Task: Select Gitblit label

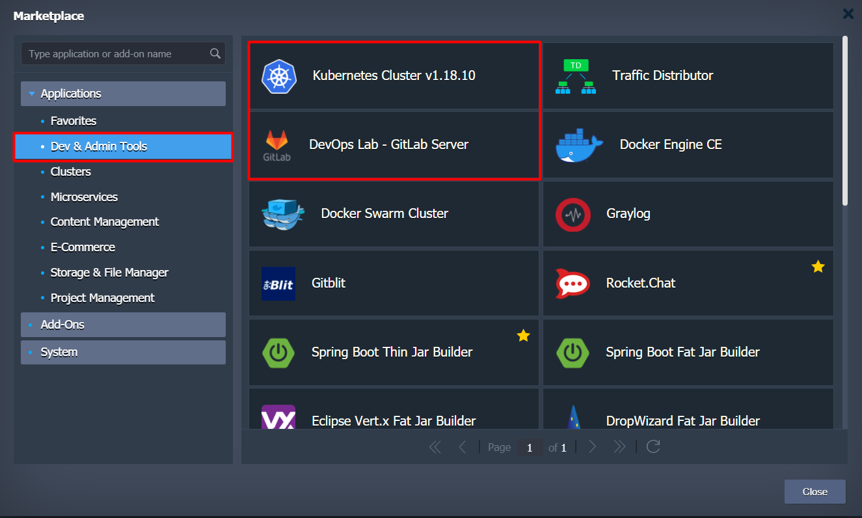Action: point(329,283)
